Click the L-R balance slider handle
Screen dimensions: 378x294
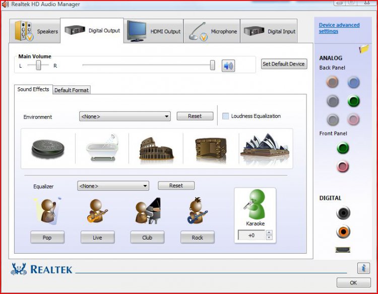[x=39, y=65]
